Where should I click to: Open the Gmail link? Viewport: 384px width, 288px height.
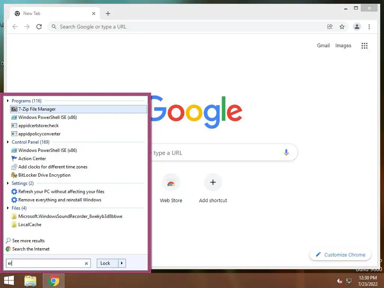click(323, 45)
